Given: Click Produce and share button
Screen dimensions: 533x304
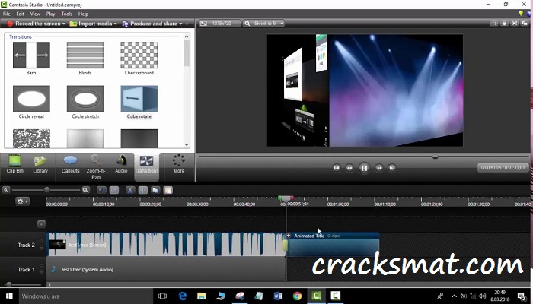Looking at the screenshot, I should (x=149, y=24).
